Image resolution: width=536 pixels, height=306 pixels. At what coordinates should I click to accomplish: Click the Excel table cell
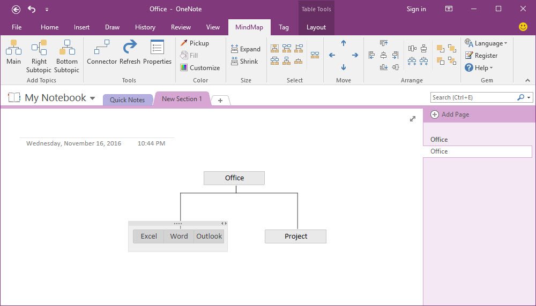[x=148, y=236]
